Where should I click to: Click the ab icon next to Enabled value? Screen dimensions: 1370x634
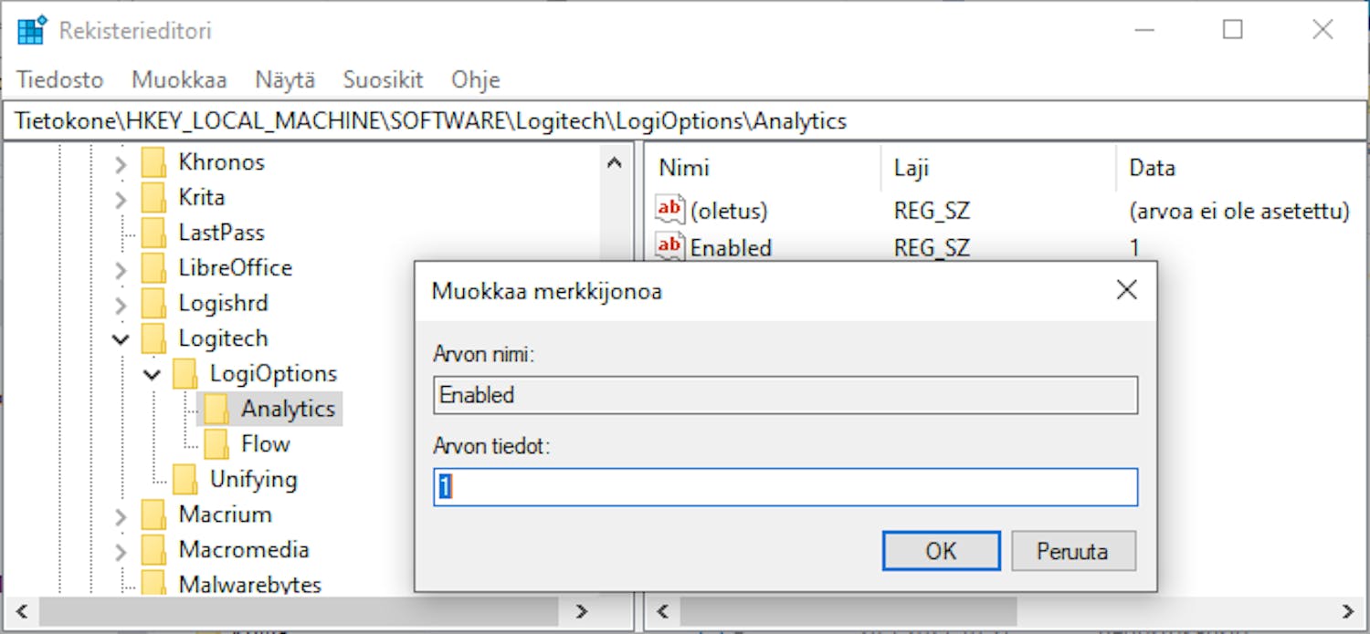669,246
